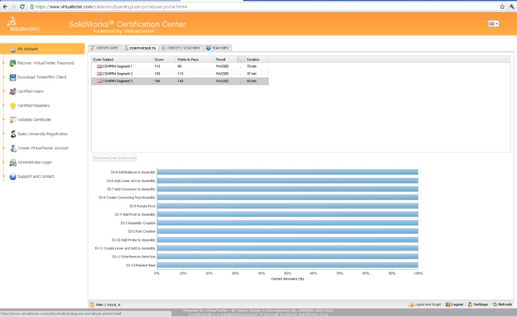Screen dimensions: 517x317
Task: Click the flag icon for CSWPR4 Segment 3
Action: 99,81
